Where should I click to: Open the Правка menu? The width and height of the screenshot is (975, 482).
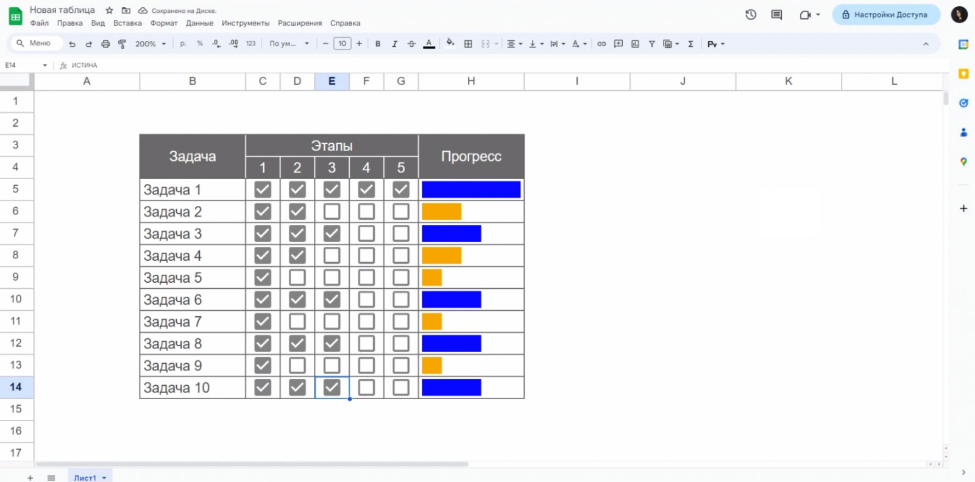(70, 23)
